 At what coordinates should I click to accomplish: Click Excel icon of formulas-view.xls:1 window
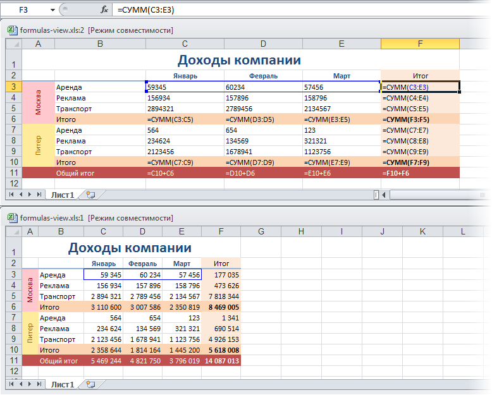[x=12, y=218]
